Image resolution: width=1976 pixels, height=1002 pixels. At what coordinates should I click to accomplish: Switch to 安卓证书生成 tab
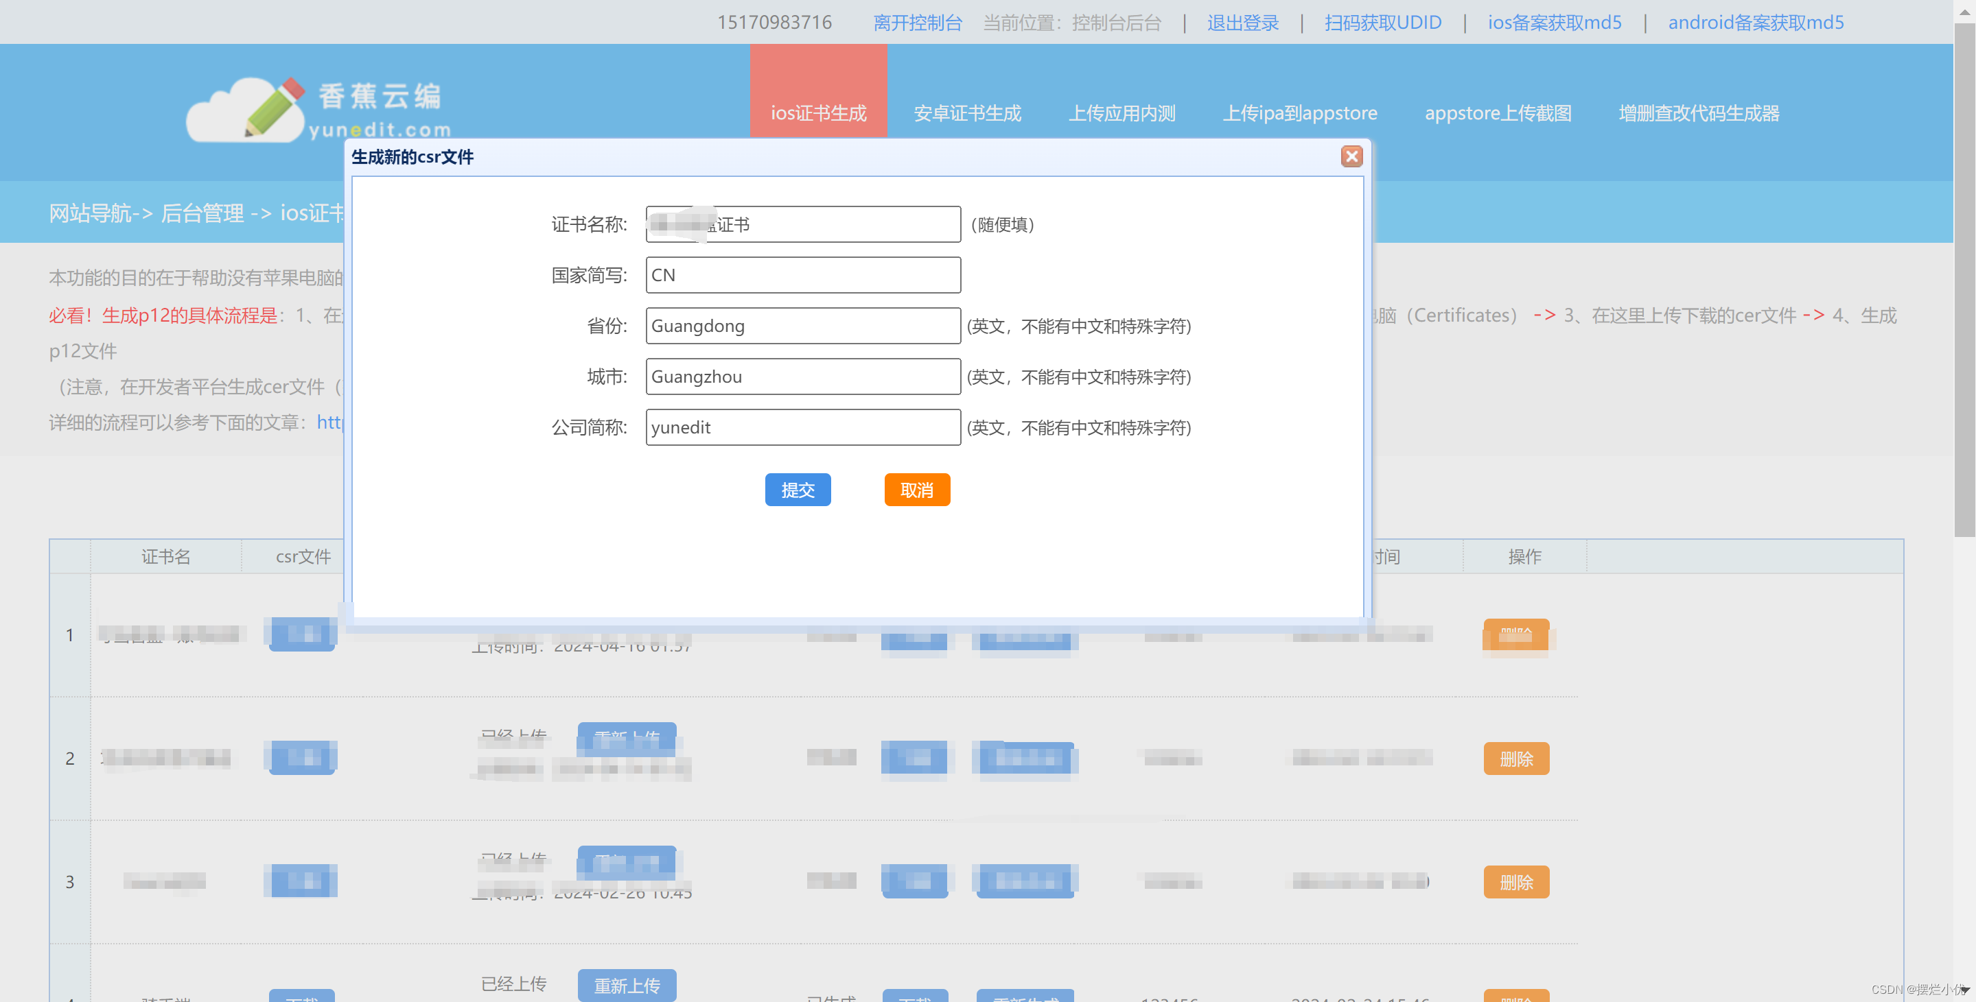point(966,112)
